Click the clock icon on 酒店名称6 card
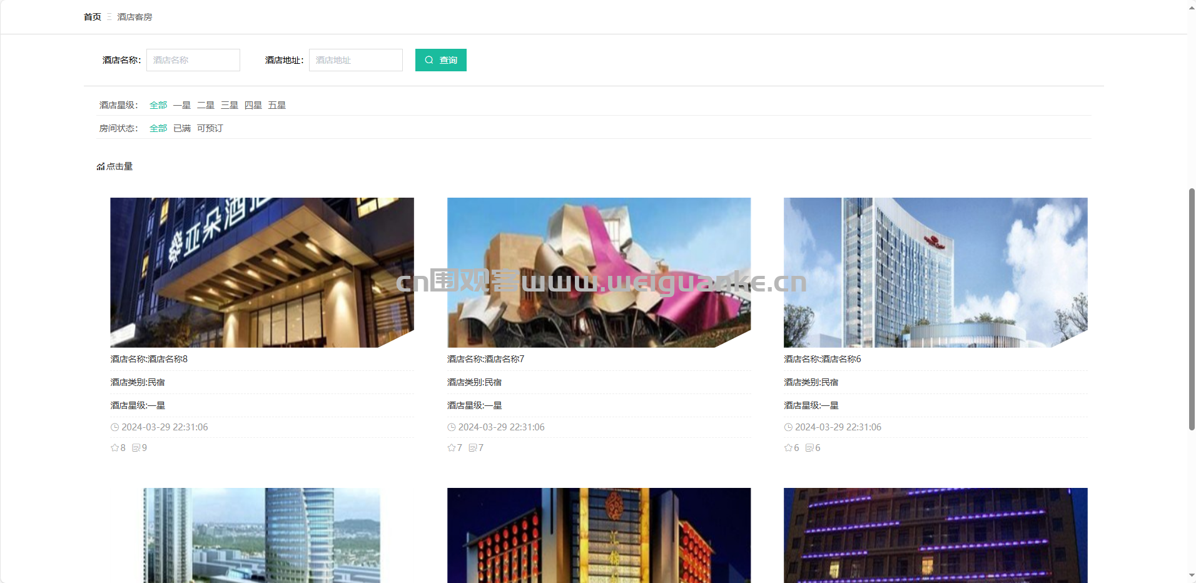The width and height of the screenshot is (1196, 583). [x=788, y=427]
